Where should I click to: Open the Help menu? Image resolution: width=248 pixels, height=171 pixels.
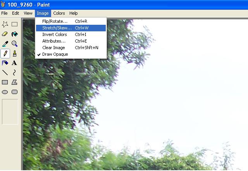tap(74, 13)
